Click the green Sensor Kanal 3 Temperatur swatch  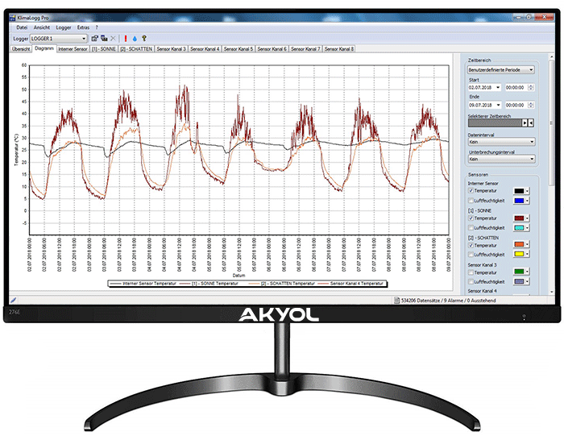pyautogui.click(x=519, y=272)
